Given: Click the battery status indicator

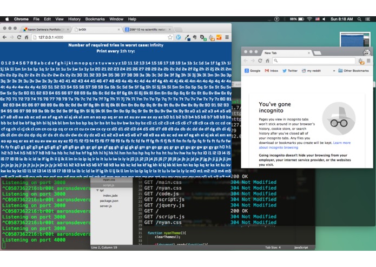Looking at the screenshot, I should pos(297,19).
